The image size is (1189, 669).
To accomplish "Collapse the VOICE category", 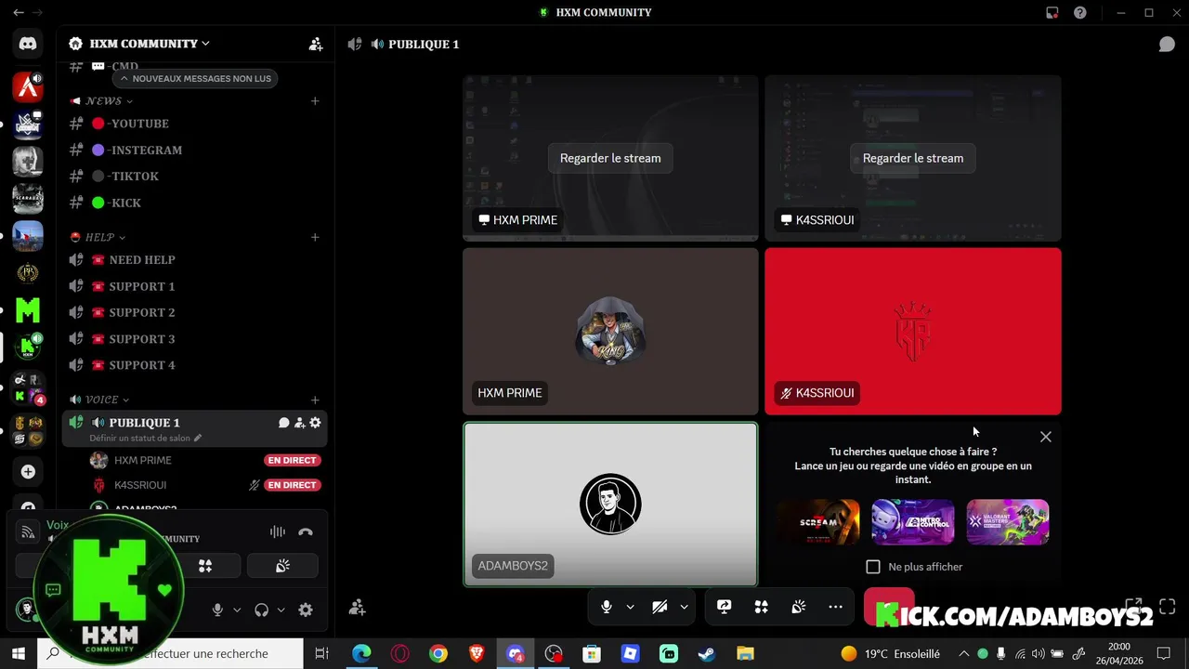I will (x=100, y=400).
